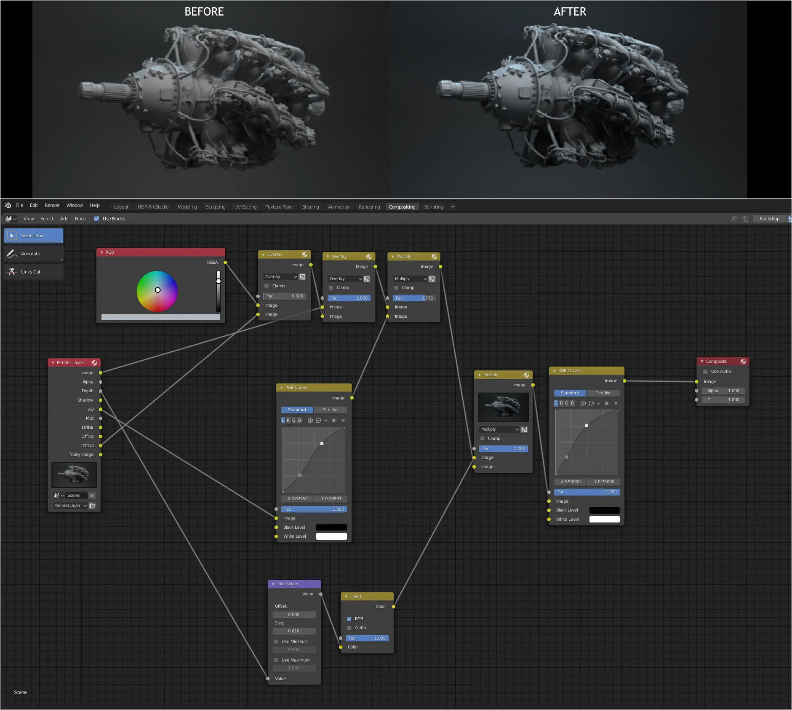Click the pin node tree icon
Screen dimensions: 792x710
(734, 219)
